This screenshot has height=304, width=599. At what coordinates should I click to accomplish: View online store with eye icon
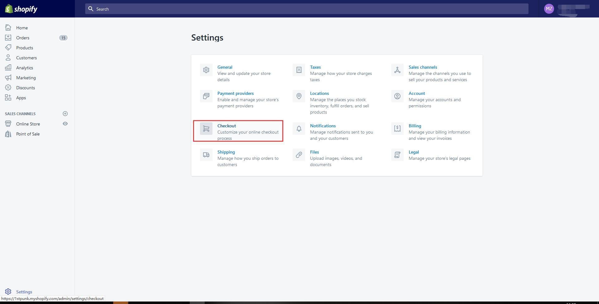click(x=65, y=124)
